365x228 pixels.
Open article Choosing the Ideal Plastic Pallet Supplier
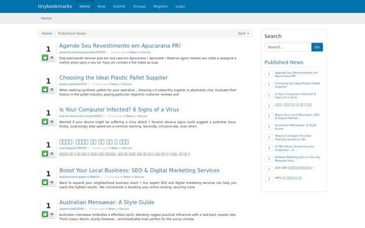point(114,78)
